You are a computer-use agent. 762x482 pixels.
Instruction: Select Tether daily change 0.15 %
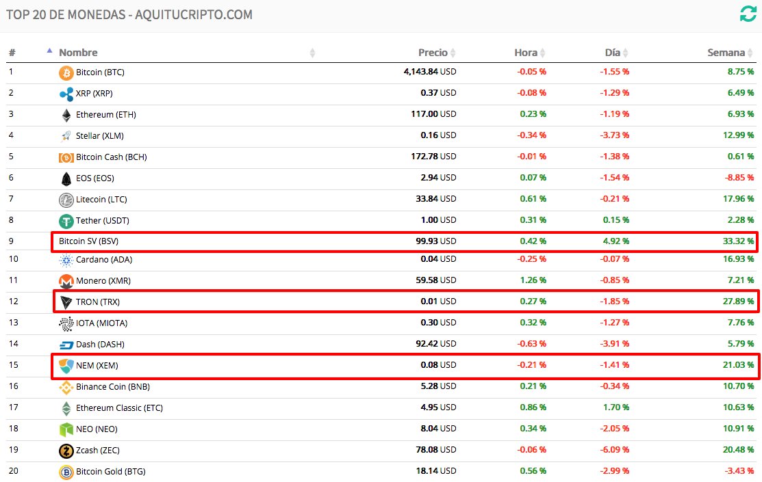click(x=616, y=220)
